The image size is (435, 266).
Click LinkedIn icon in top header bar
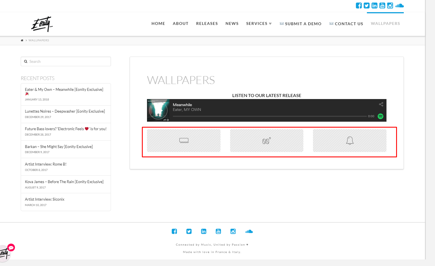click(x=374, y=6)
